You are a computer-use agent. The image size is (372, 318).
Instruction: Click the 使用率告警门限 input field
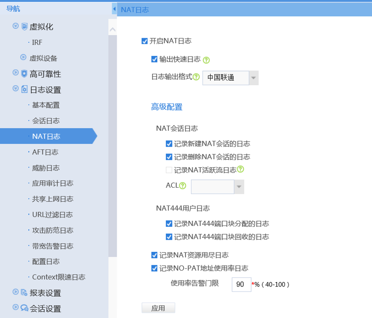point(241,284)
